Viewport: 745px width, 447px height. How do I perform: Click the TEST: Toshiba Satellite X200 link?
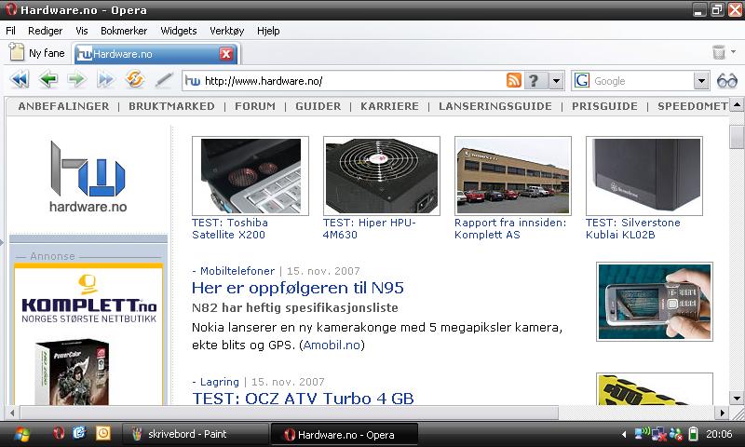(x=230, y=228)
